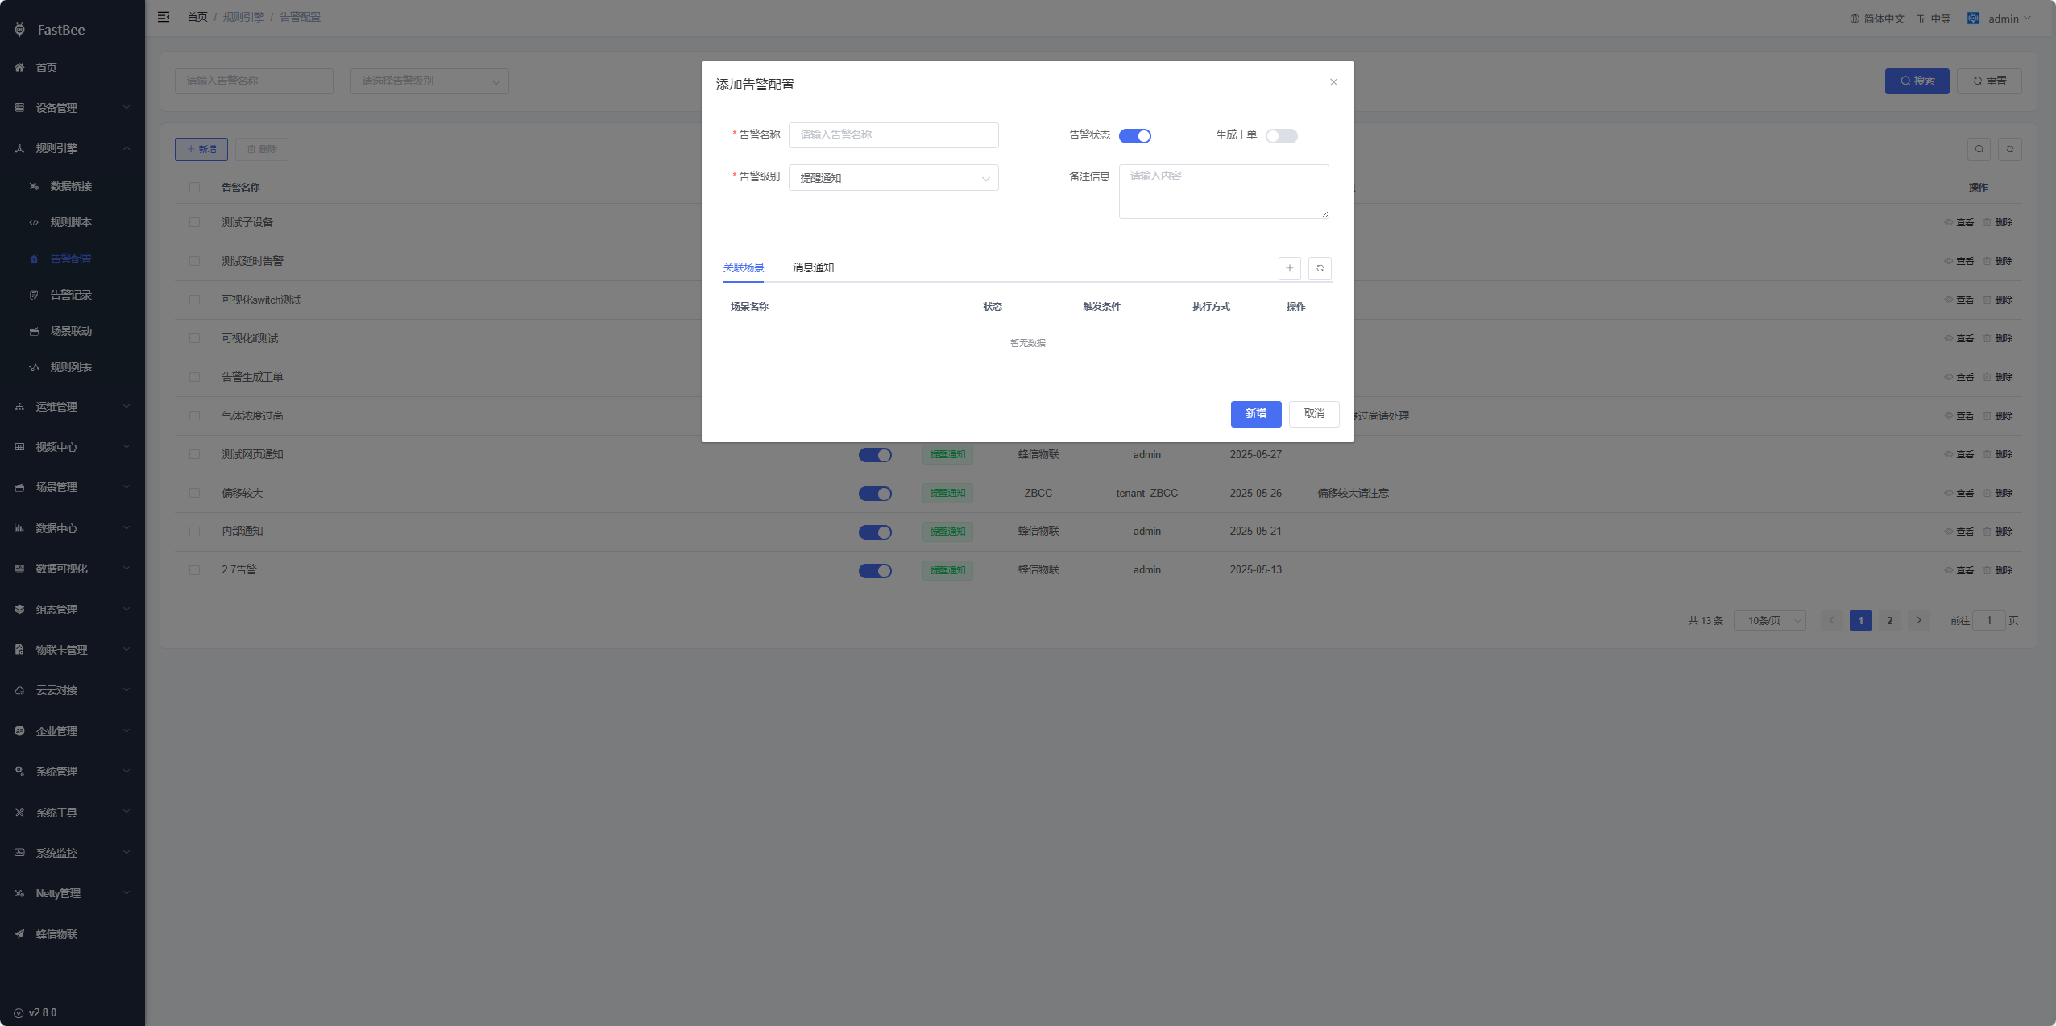
Task: Click the 备注信息 textarea
Action: point(1223,192)
